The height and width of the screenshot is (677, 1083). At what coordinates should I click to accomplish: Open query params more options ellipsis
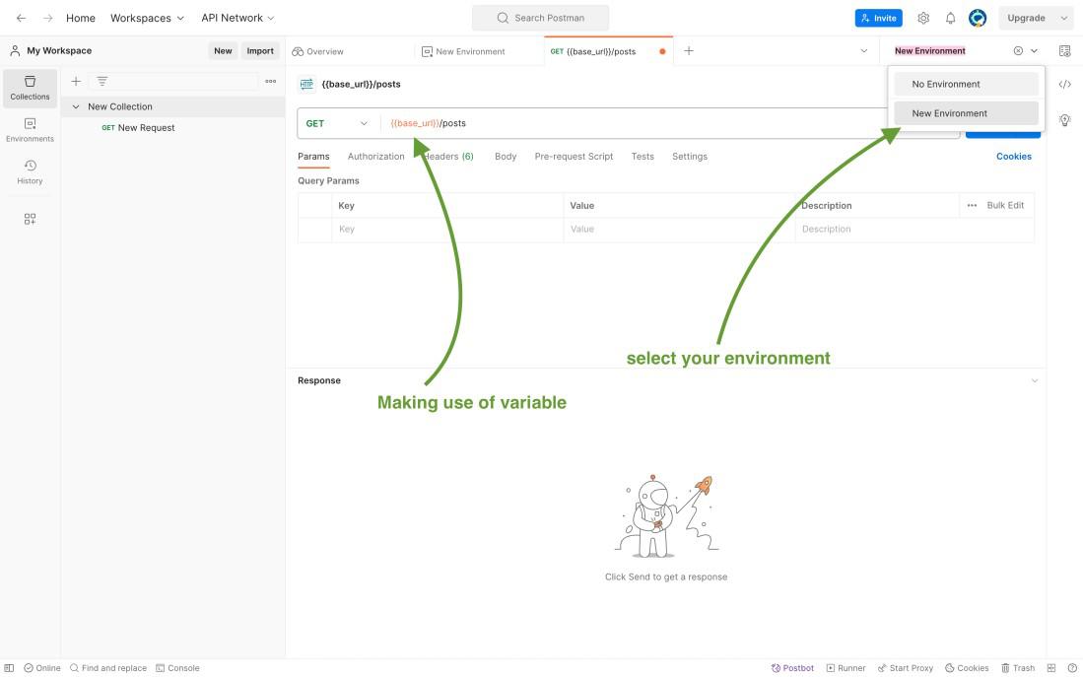pos(972,205)
